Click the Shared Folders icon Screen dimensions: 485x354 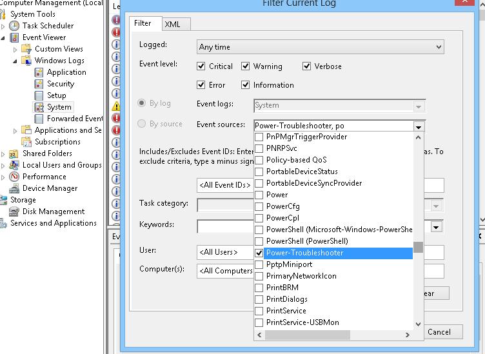tap(14, 153)
